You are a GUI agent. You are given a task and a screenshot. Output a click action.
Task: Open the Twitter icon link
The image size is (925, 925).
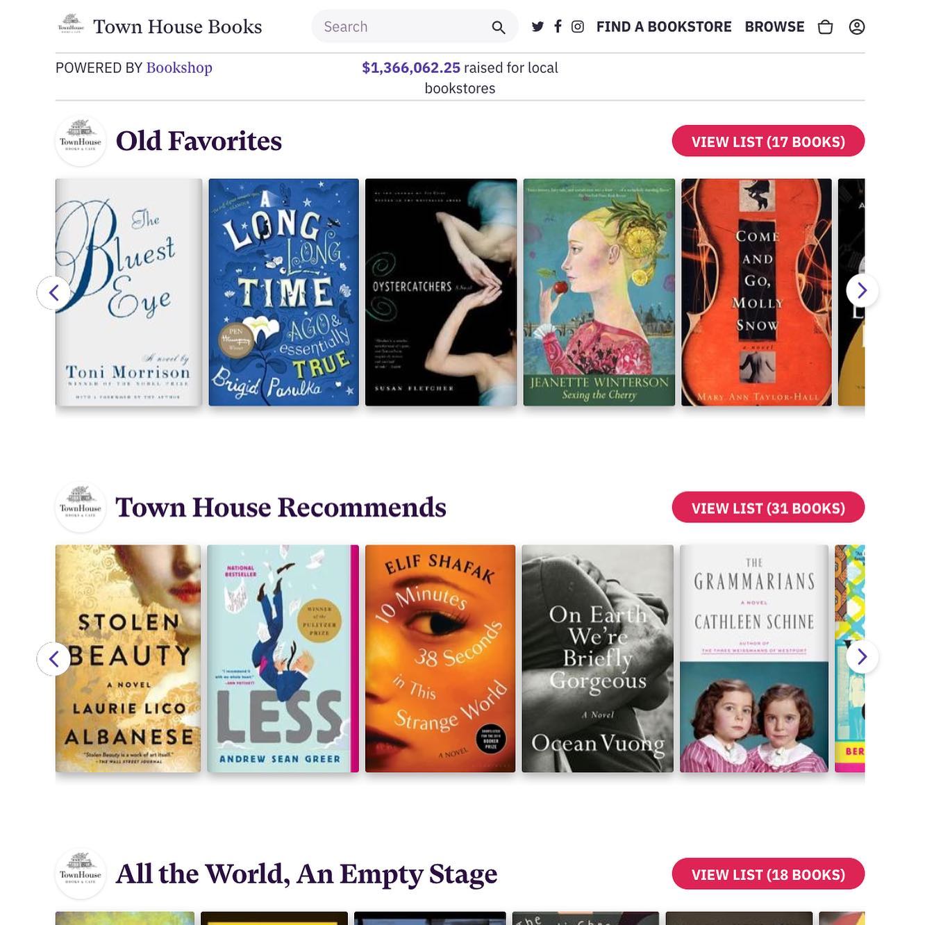(x=537, y=27)
